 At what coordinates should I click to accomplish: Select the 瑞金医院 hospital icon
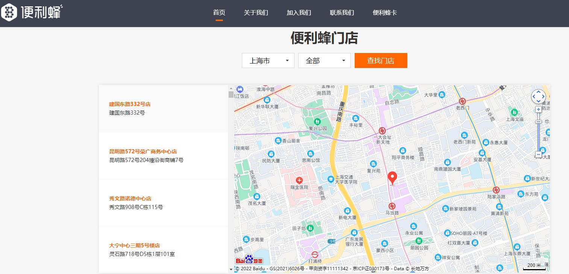(299, 180)
